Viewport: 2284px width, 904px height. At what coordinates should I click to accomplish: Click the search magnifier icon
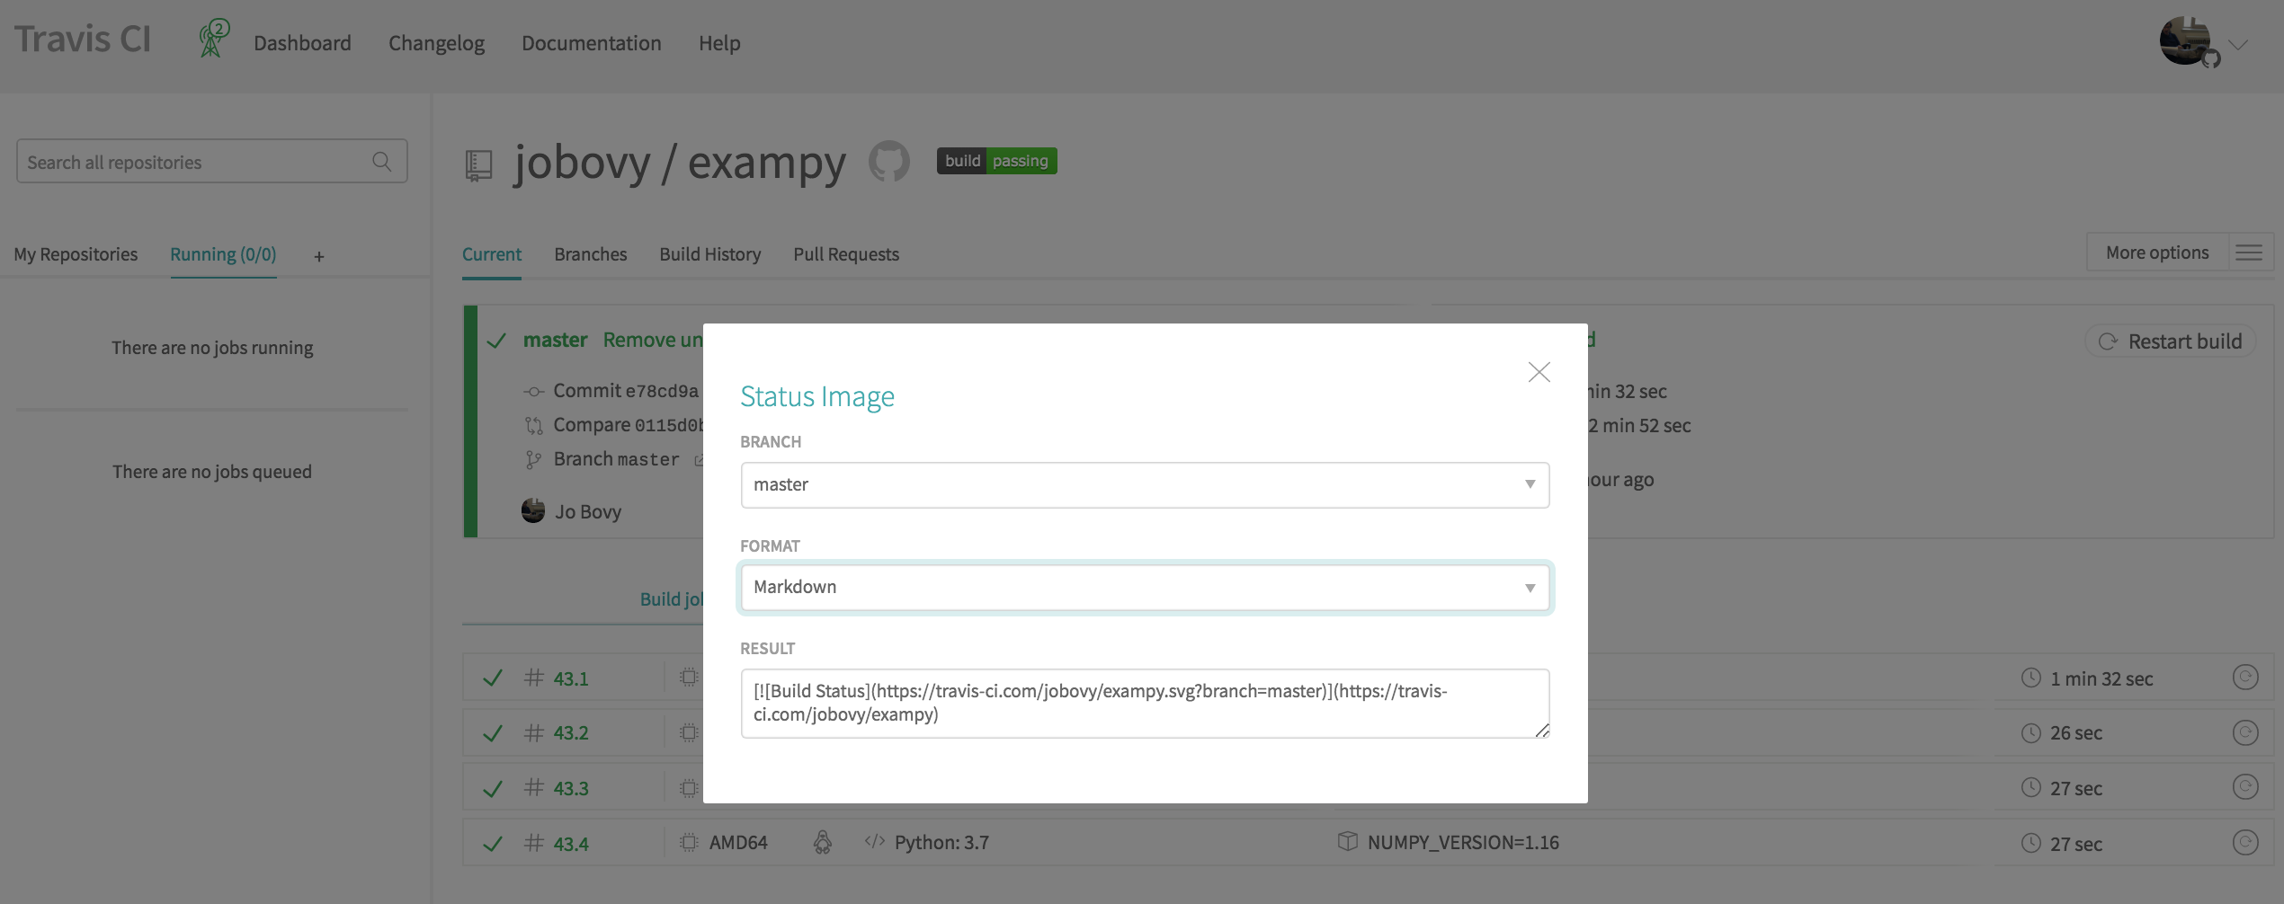click(381, 162)
